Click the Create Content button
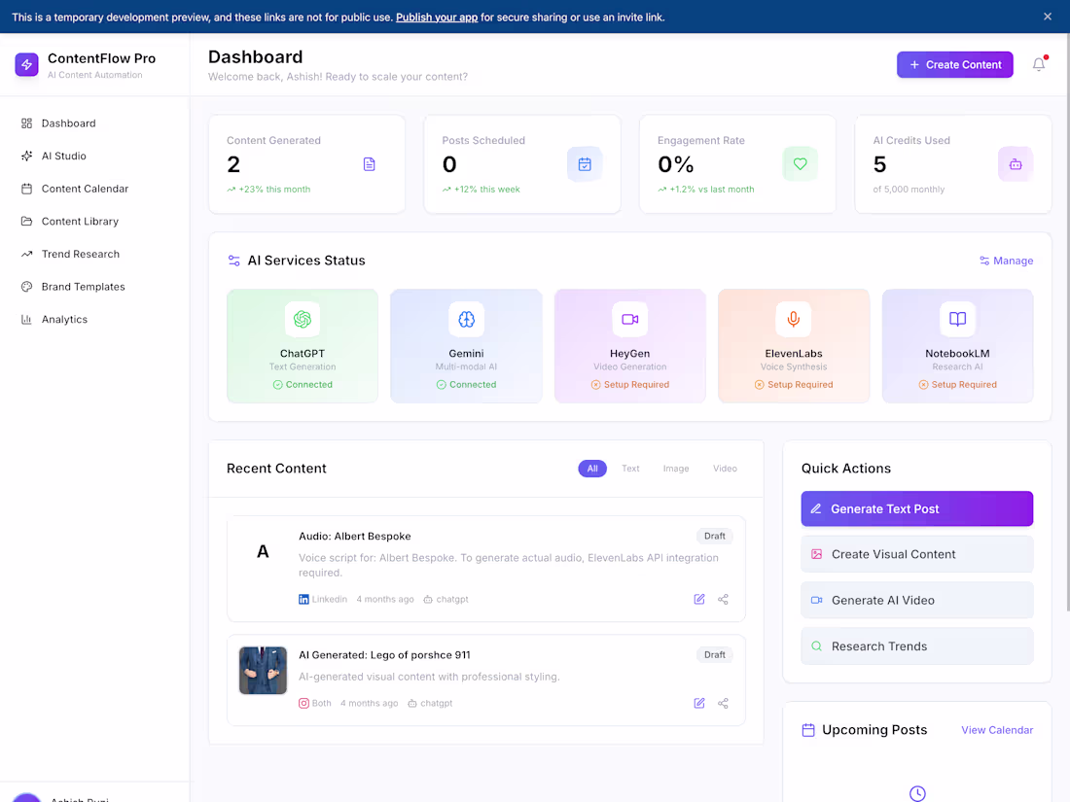This screenshot has height=802, width=1070. click(x=954, y=64)
